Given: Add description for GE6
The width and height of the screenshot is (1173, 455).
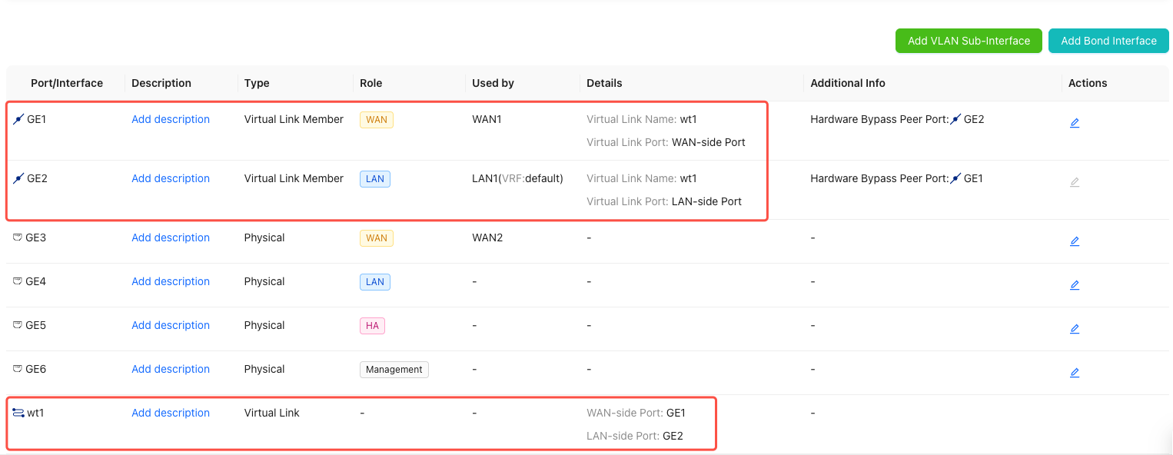Looking at the screenshot, I should pyautogui.click(x=171, y=369).
